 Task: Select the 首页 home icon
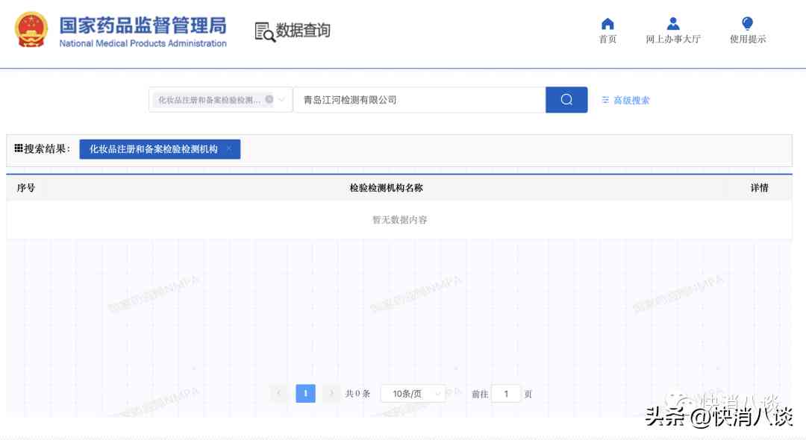(607, 24)
